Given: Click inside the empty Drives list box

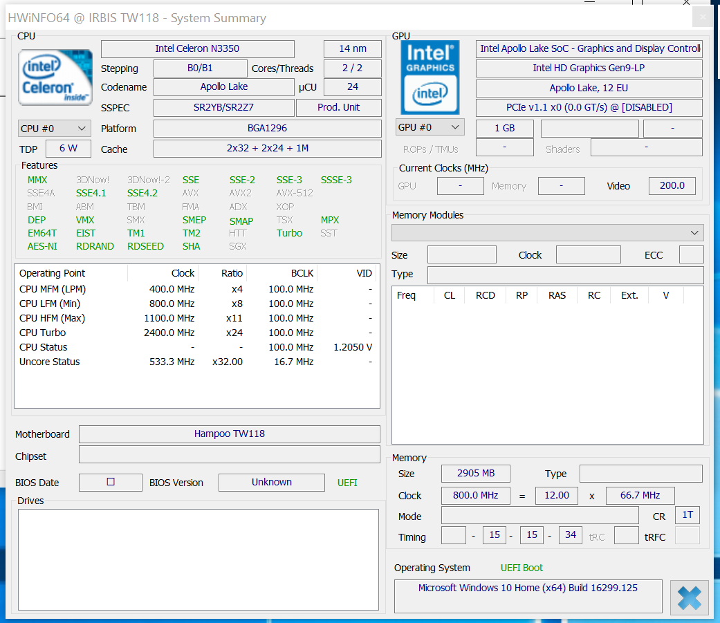Looking at the screenshot, I should pyautogui.click(x=199, y=559).
